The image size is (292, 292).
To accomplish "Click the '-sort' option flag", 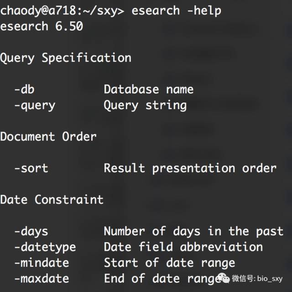I will coord(31,168).
